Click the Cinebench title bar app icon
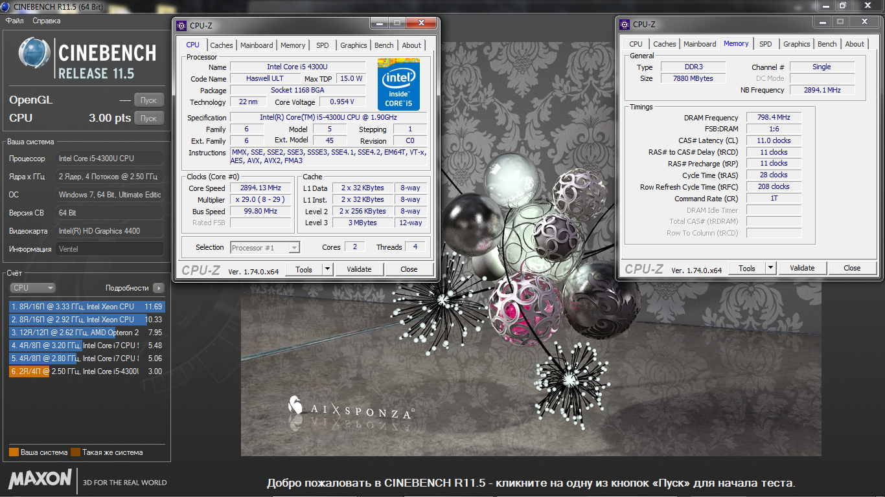 pyautogui.click(x=6, y=6)
